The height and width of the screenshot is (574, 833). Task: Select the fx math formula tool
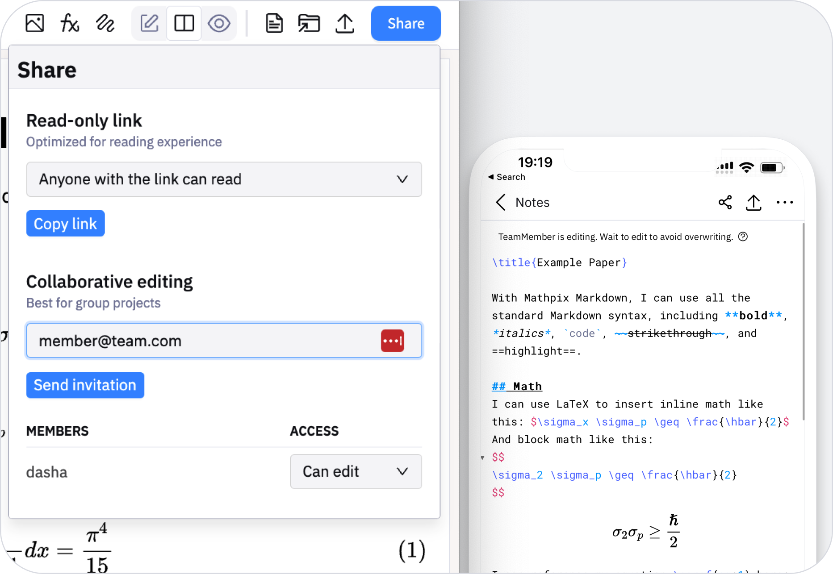(69, 23)
